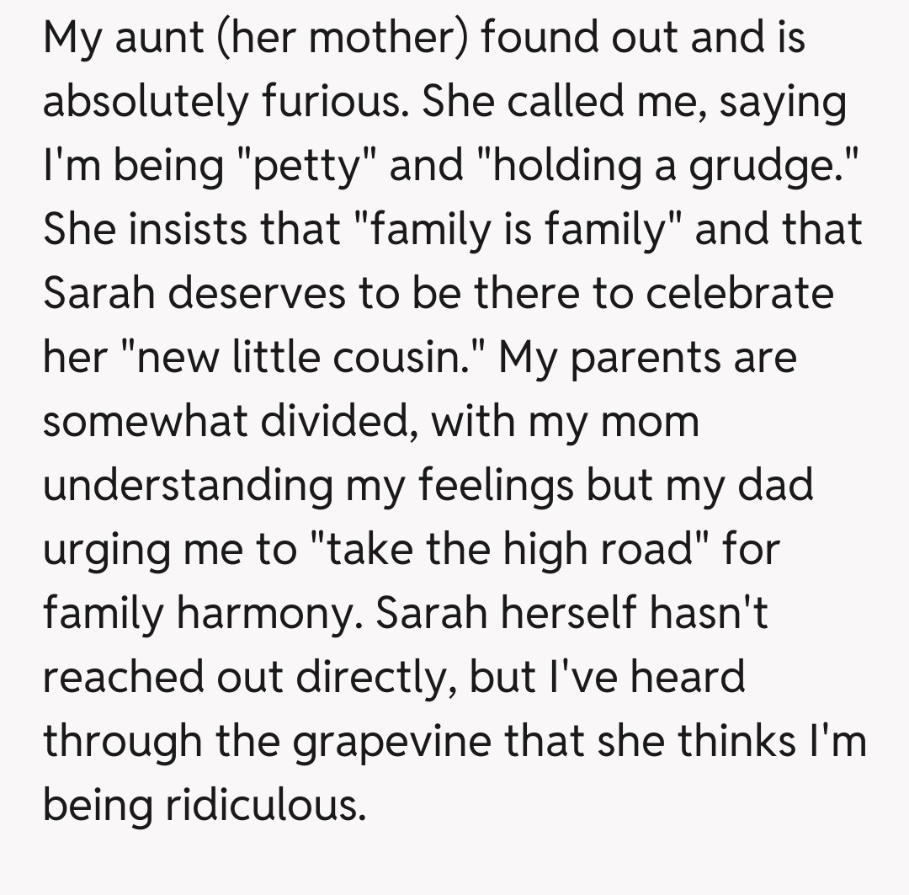Click the word "insists"

tap(178, 229)
